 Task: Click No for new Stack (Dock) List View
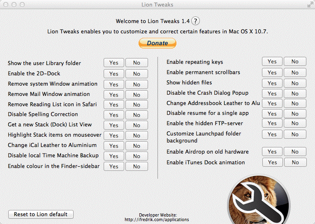(137, 125)
